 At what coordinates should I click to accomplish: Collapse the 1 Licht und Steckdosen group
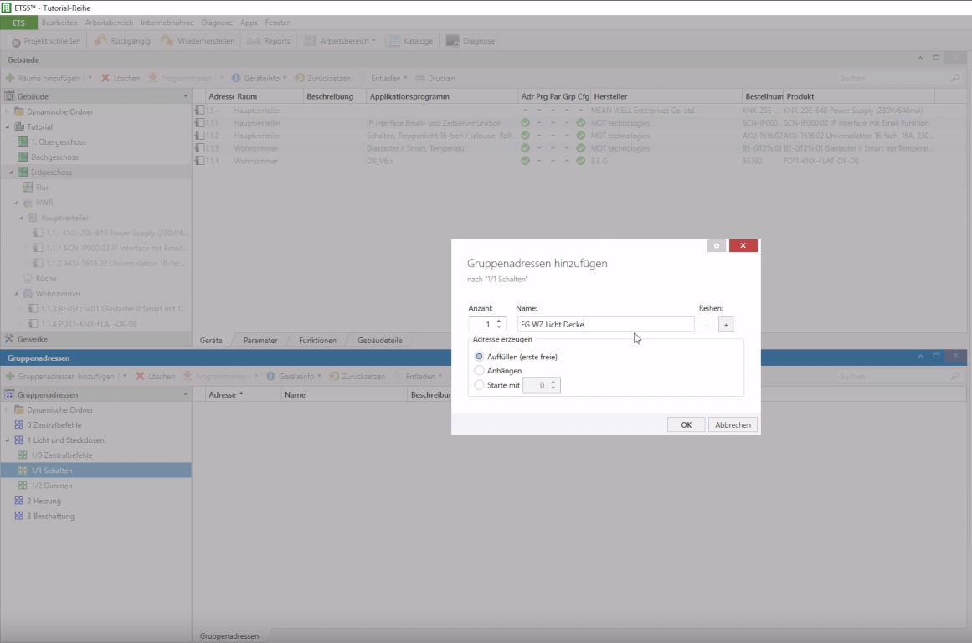(8, 440)
